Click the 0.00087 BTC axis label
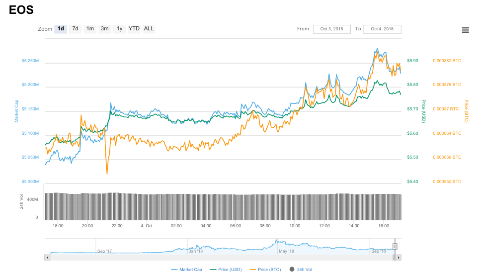The width and height of the screenshot is (481, 278). coord(446,109)
